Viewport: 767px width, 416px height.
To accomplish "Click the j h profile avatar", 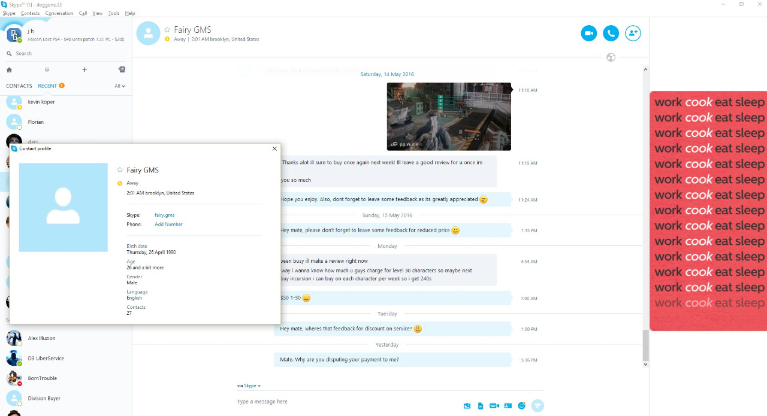I will tap(14, 35).
